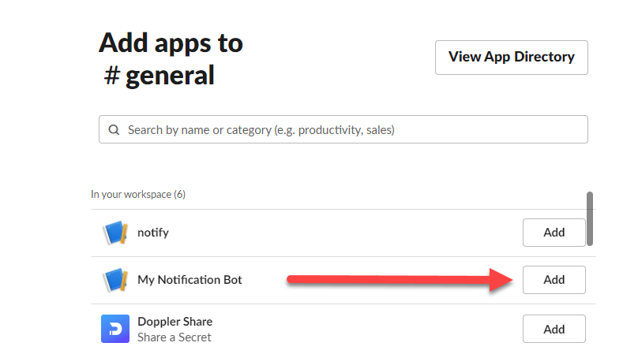Viewport: 623px width, 354px height.
Task: Click the app list scrollbar thumb
Action: tap(590, 218)
